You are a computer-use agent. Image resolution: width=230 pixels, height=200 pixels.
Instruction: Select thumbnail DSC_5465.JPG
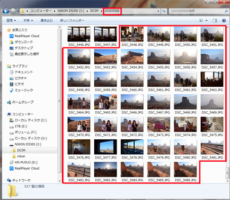[x=105, y=102]
